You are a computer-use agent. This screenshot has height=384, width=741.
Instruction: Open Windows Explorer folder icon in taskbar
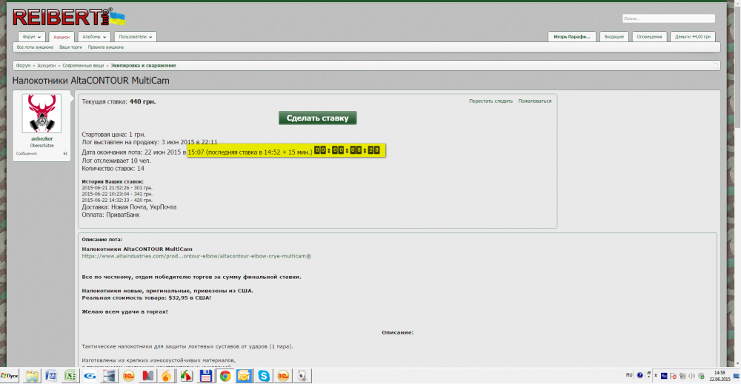[32, 376]
